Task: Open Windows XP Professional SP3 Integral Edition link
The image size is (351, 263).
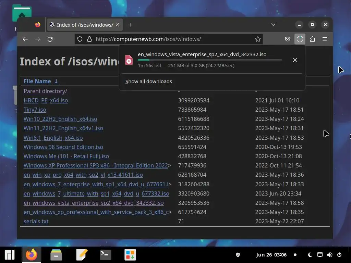Action: tap(96, 165)
